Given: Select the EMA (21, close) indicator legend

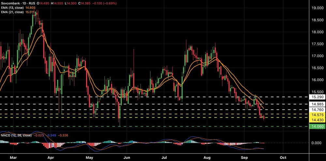Looking at the screenshot, I should tap(12, 12).
